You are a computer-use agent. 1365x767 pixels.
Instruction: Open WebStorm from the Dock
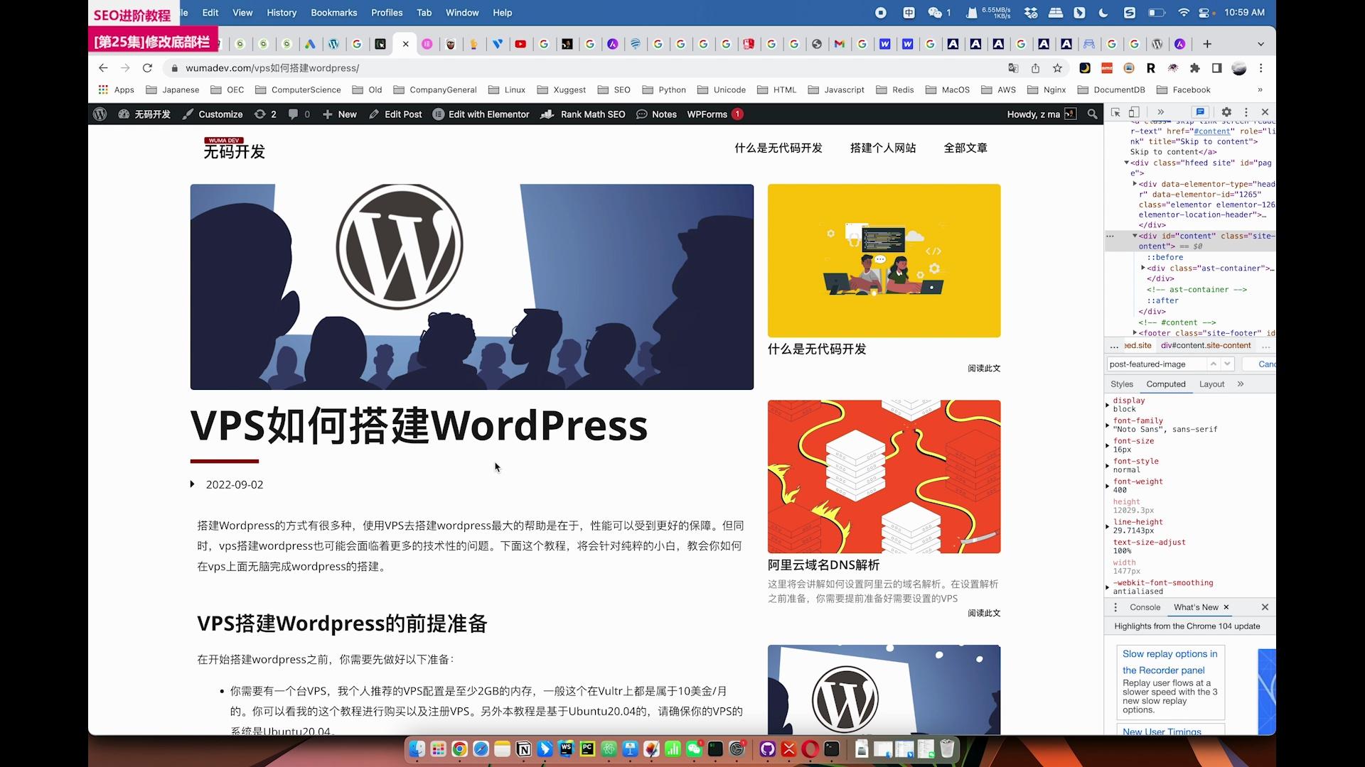[x=566, y=749]
